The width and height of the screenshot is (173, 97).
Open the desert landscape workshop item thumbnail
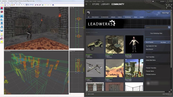(x=115, y=68)
